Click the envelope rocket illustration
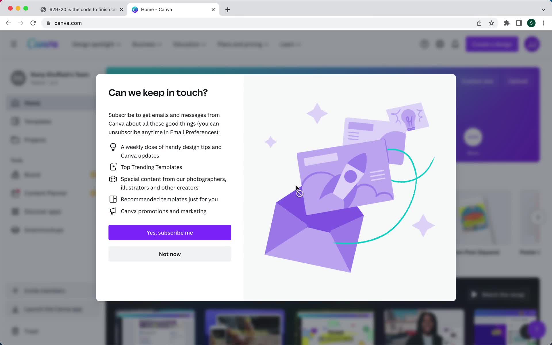 [x=349, y=187]
